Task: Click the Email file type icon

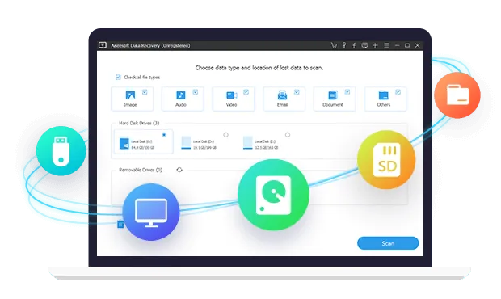Action: (x=282, y=95)
